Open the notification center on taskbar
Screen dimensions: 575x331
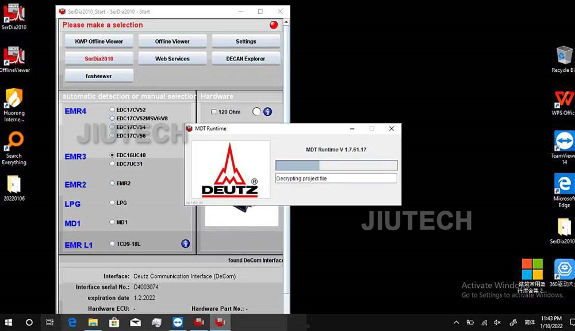coord(572,322)
